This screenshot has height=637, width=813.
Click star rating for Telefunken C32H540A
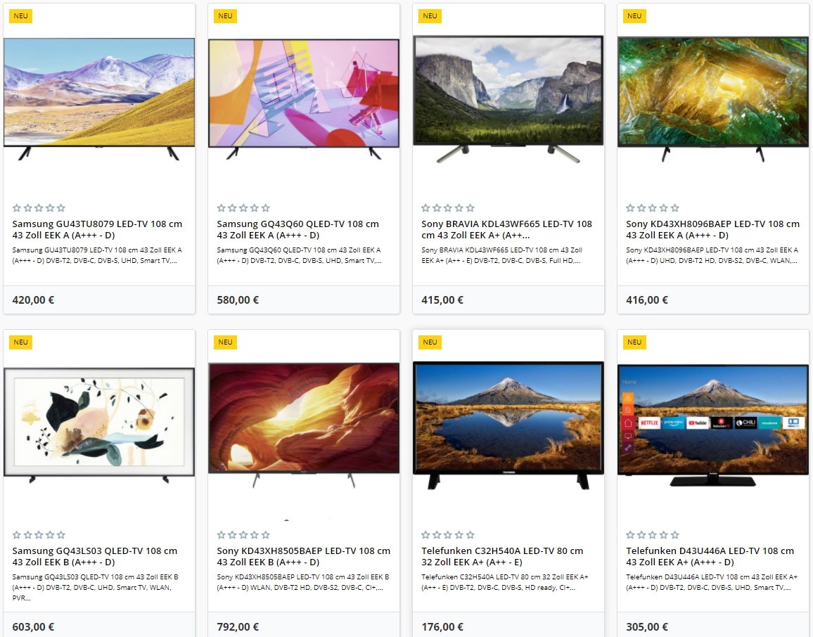[x=448, y=534]
